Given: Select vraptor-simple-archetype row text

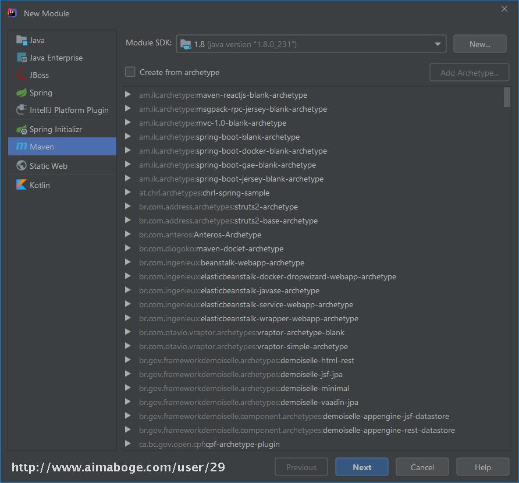Looking at the screenshot, I should (243, 346).
